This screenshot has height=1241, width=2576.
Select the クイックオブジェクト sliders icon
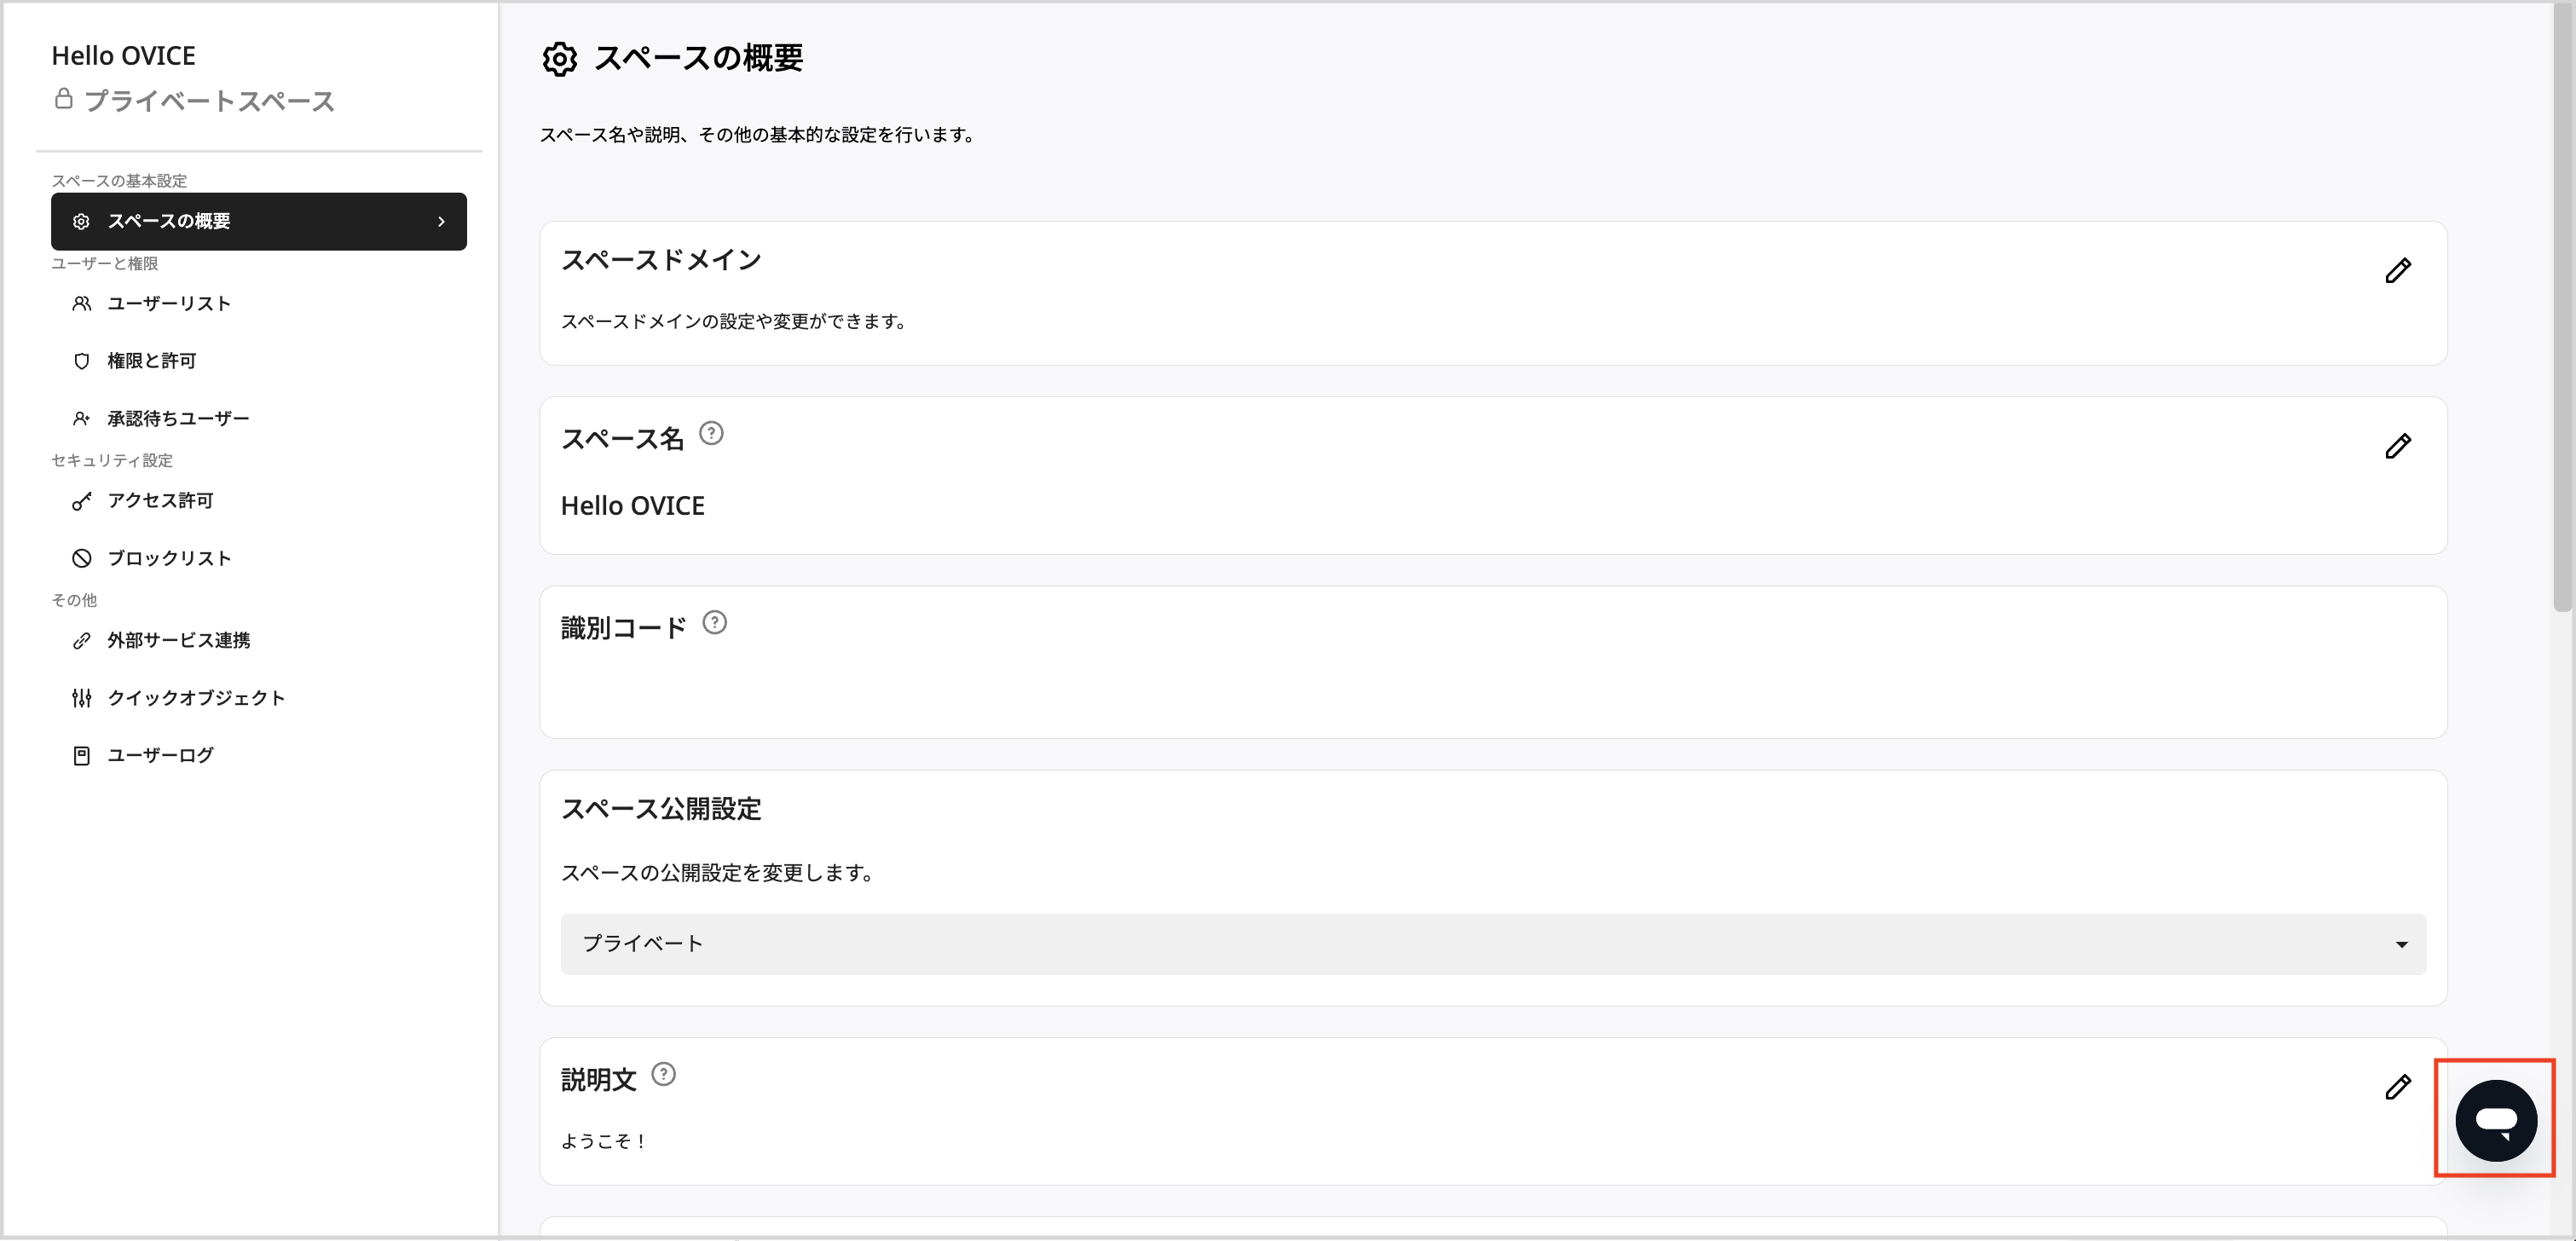pyautogui.click(x=82, y=698)
